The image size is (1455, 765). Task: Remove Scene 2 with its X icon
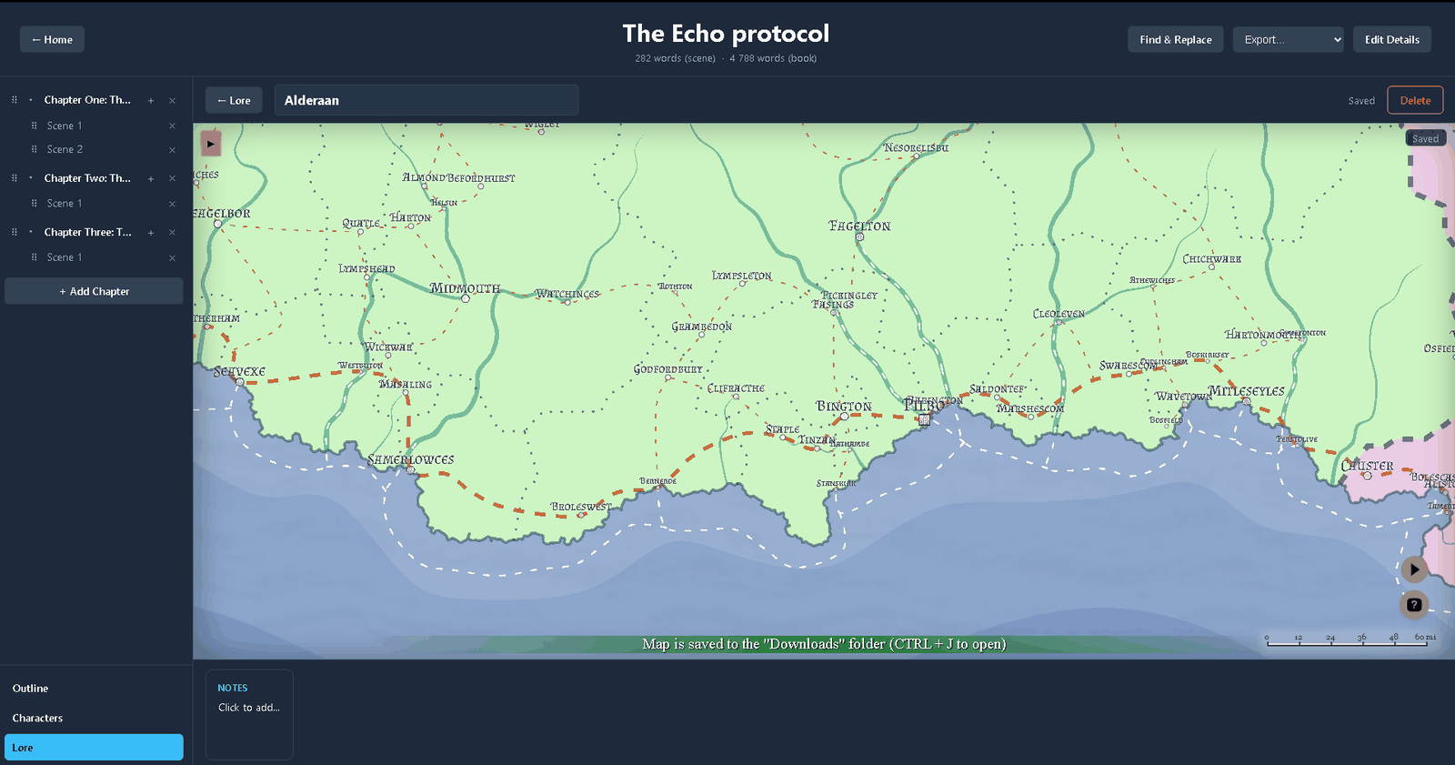172,150
